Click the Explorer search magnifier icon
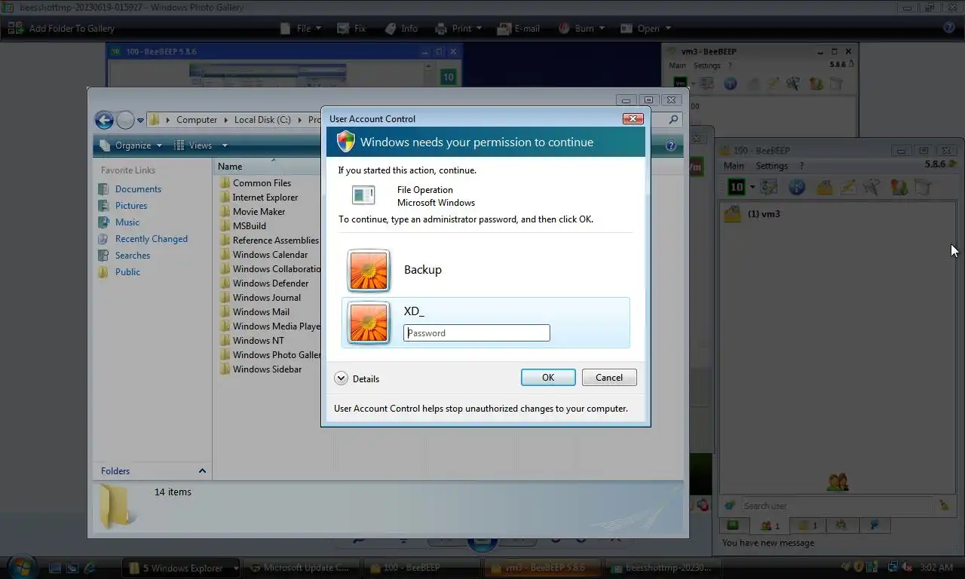This screenshot has height=579, width=965. pos(673,119)
